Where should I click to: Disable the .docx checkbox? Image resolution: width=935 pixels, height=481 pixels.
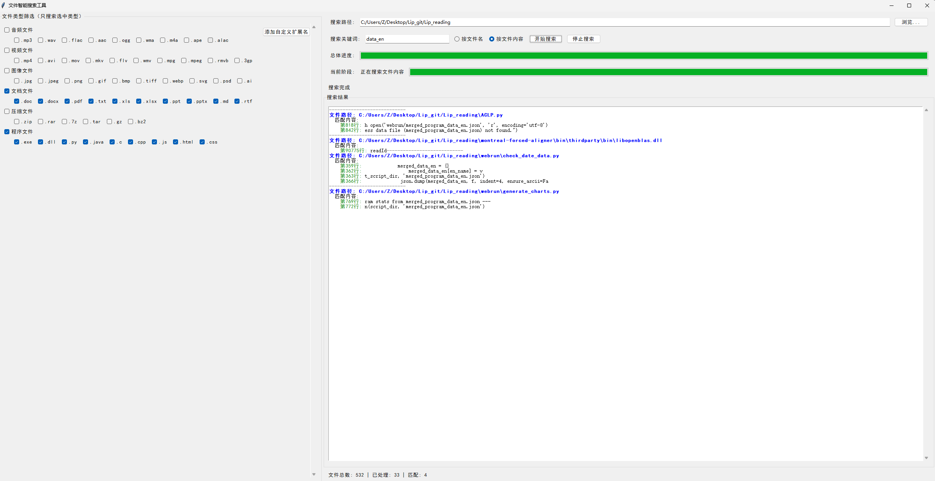tap(40, 101)
